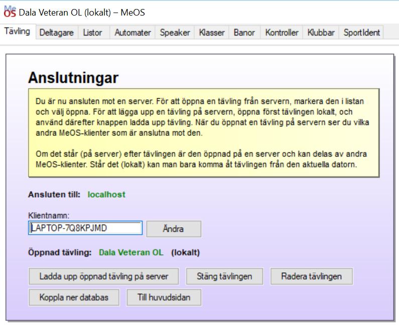Click the yellow help text box

click(x=204, y=133)
